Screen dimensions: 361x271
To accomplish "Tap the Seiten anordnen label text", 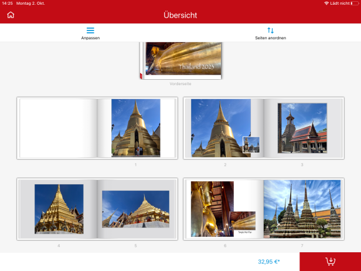I will pos(271,38).
